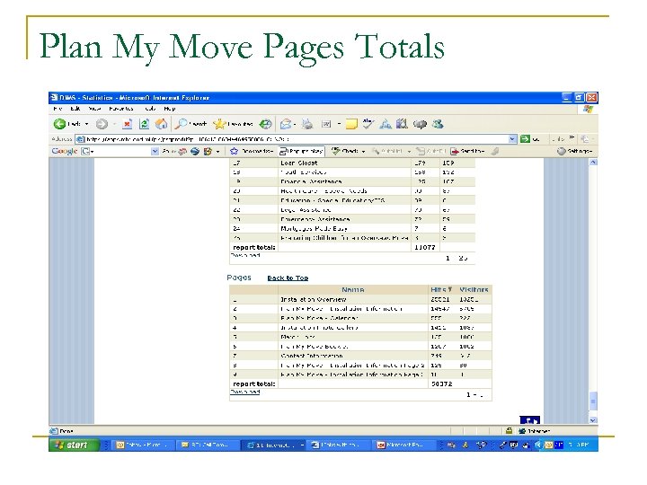Open the Back button history dropdown arrow
The image size is (647, 485).
[86, 124]
